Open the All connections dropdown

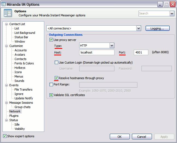[138, 28]
